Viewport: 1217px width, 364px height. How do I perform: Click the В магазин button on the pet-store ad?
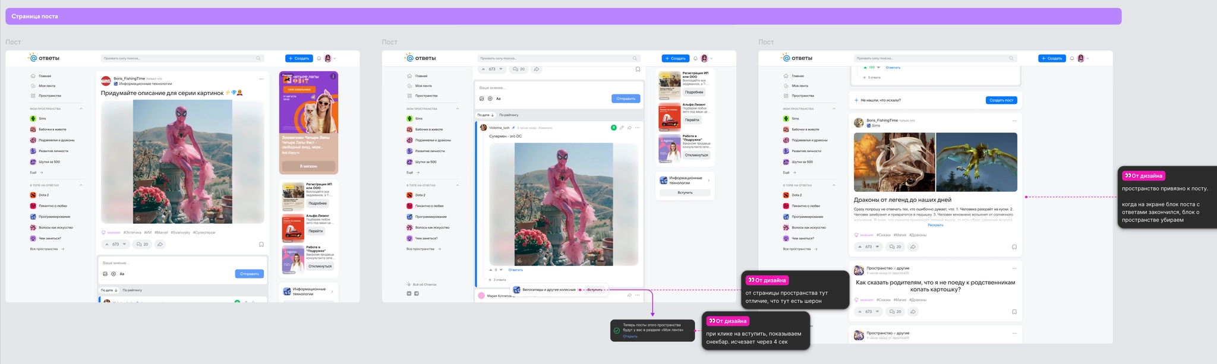[308, 166]
